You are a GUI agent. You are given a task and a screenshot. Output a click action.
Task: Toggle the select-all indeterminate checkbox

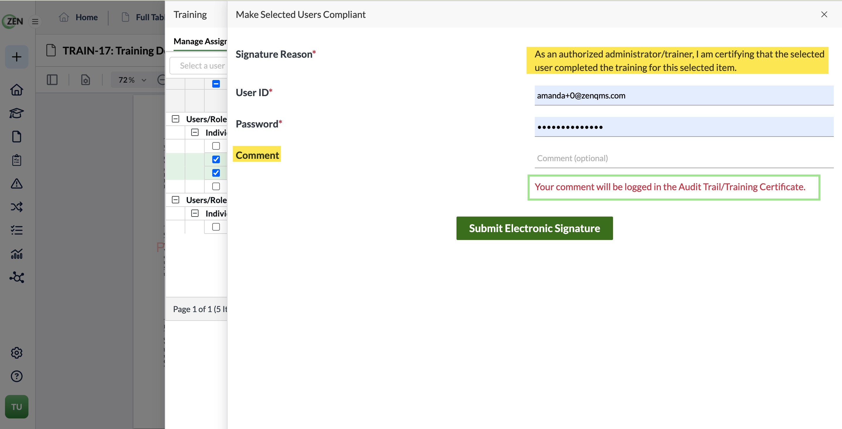pyautogui.click(x=216, y=84)
